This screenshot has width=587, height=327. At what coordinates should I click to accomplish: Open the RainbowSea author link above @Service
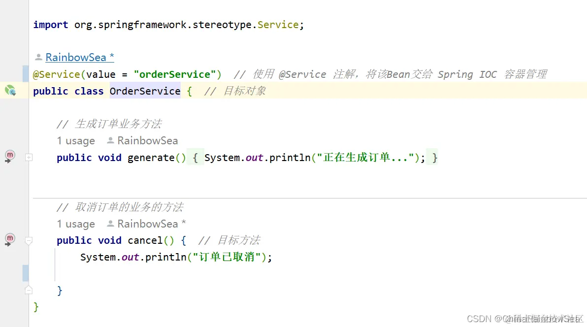(x=80, y=57)
